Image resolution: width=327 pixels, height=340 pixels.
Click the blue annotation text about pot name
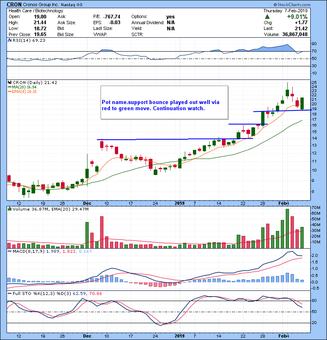[x=160, y=105]
